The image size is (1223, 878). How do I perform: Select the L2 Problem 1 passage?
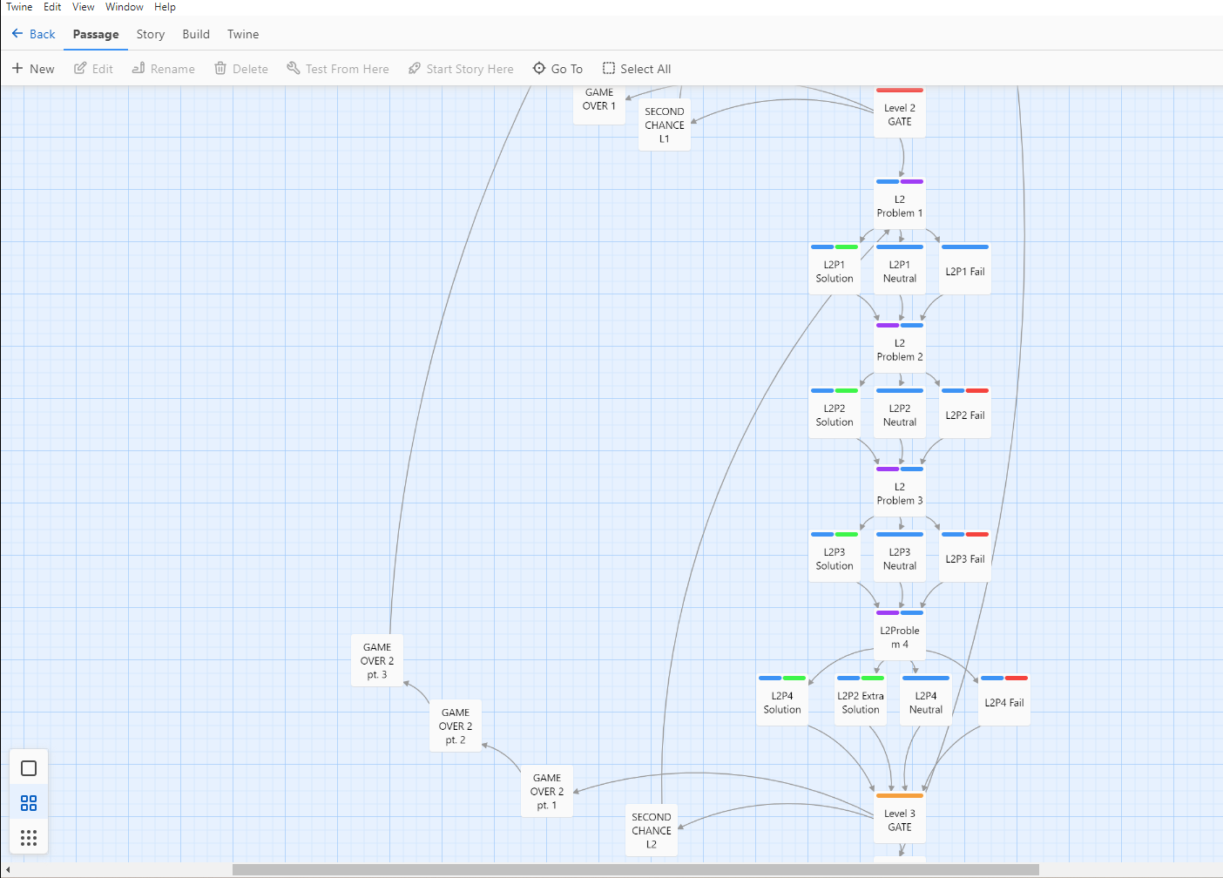(900, 204)
